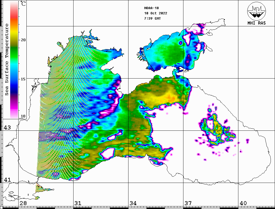Click the '10 Oct 2022' date label
This screenshot has width=275, height=209.
click(x=156, y=13)
